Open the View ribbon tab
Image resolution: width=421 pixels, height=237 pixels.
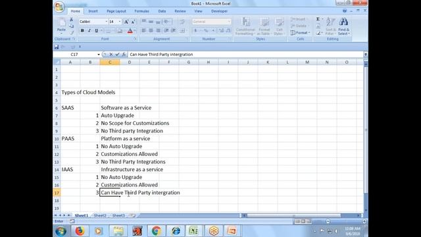(198, 11)
